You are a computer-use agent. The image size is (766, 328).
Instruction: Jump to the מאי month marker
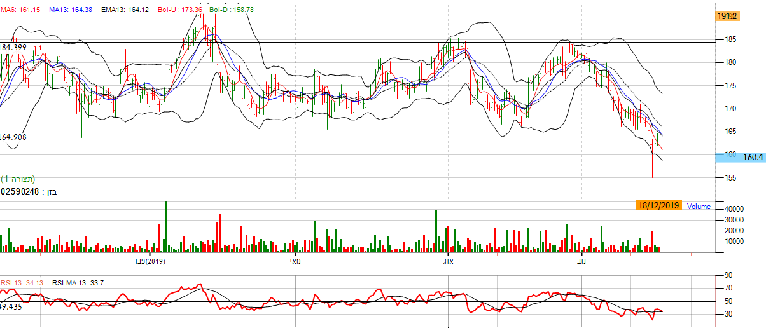click(x=295, y=261)
